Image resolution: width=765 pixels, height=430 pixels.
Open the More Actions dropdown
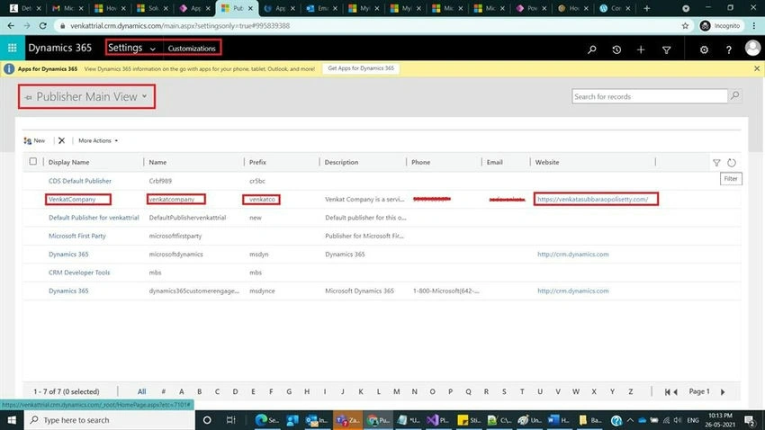click(x=98, y=140)
